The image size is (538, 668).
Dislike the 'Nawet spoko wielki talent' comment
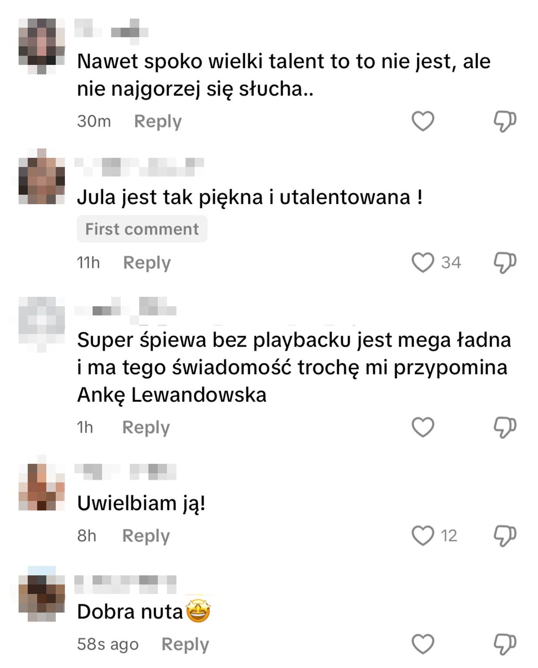(x=505, y=122)
